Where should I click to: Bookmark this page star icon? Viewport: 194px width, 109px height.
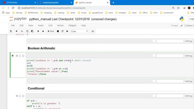(x=178, y=8)
